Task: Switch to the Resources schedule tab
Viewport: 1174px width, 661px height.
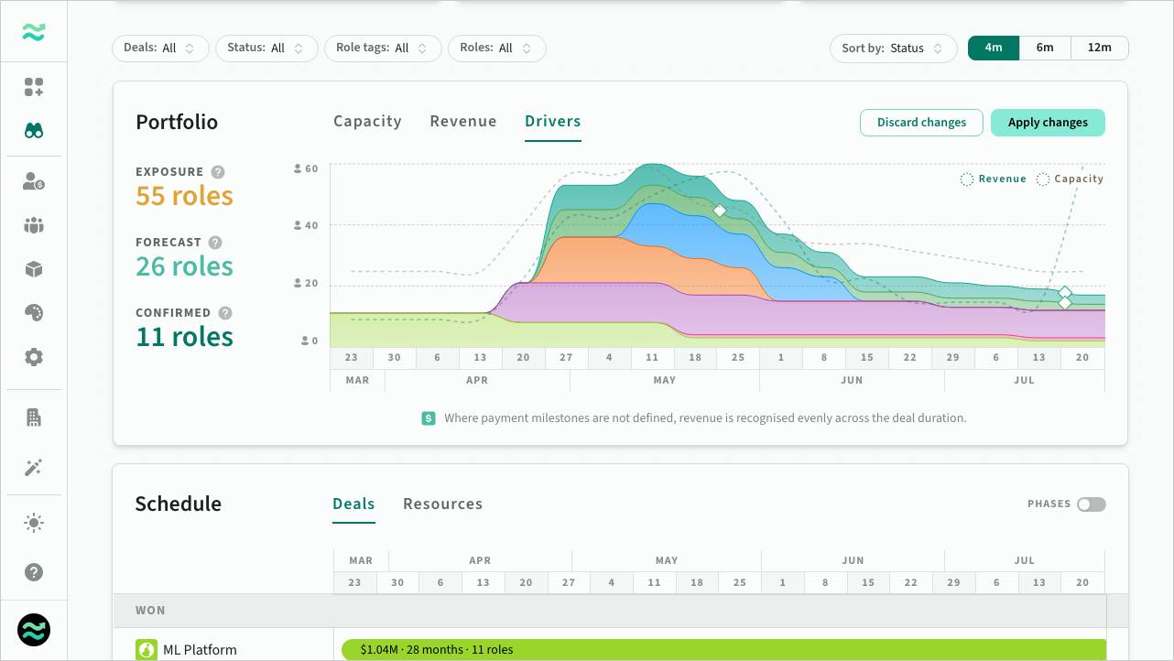Action: click(x=442, y=504)
